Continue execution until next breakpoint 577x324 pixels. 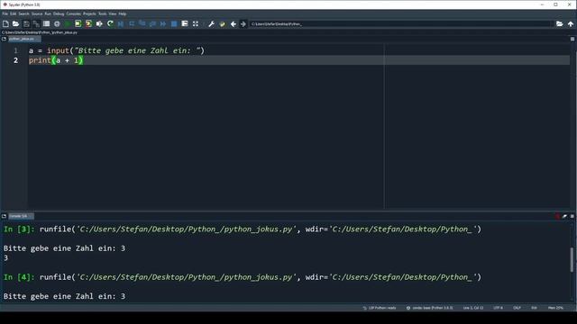[x=163, y=24]
